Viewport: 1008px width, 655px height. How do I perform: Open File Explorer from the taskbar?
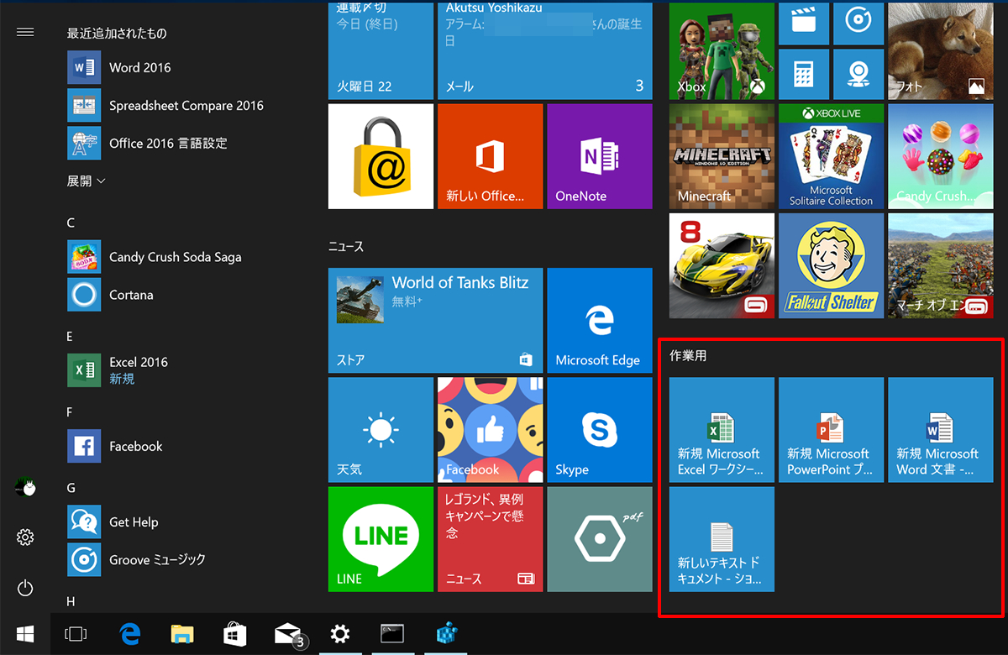[x=182, y=634]
